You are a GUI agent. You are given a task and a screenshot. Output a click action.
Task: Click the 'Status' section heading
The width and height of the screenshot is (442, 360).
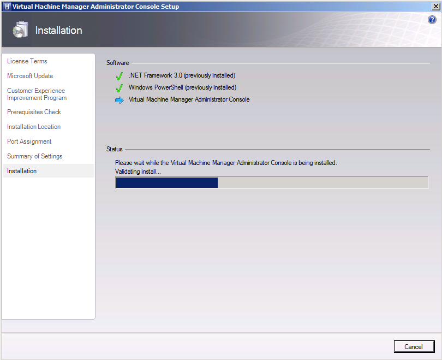click(x=115, y=149)
